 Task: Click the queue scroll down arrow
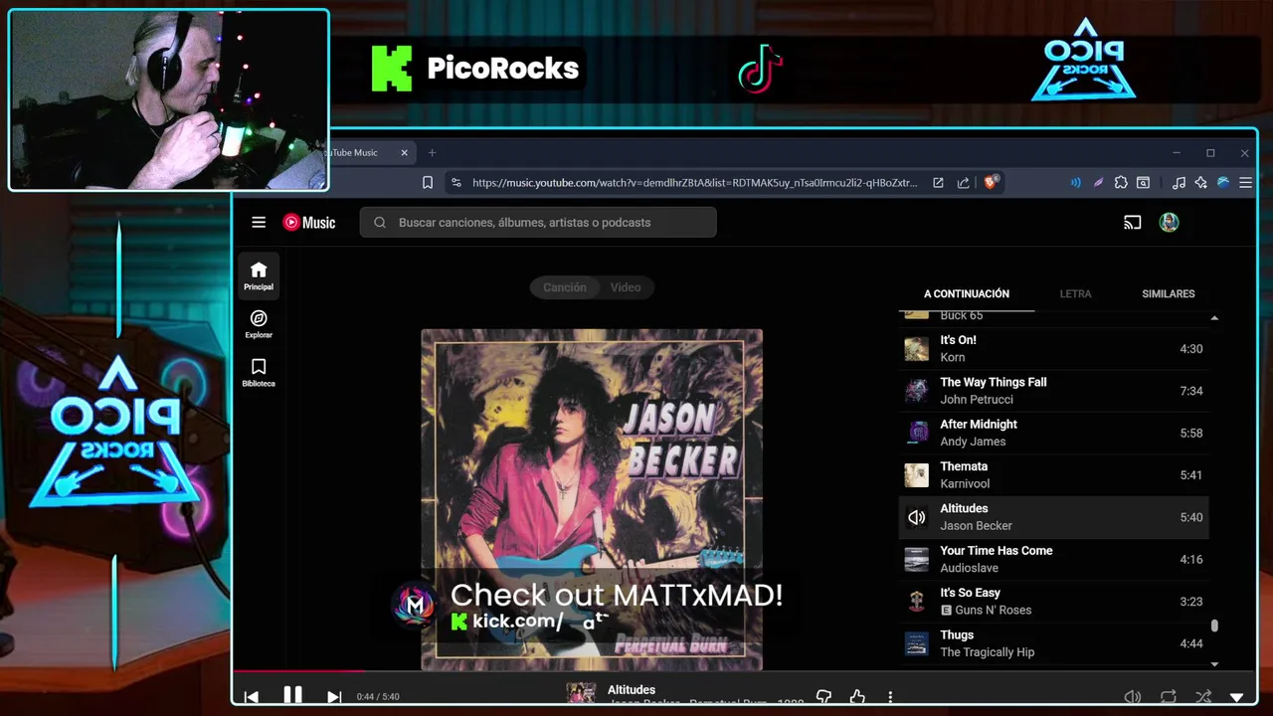tap(1214, 663)
